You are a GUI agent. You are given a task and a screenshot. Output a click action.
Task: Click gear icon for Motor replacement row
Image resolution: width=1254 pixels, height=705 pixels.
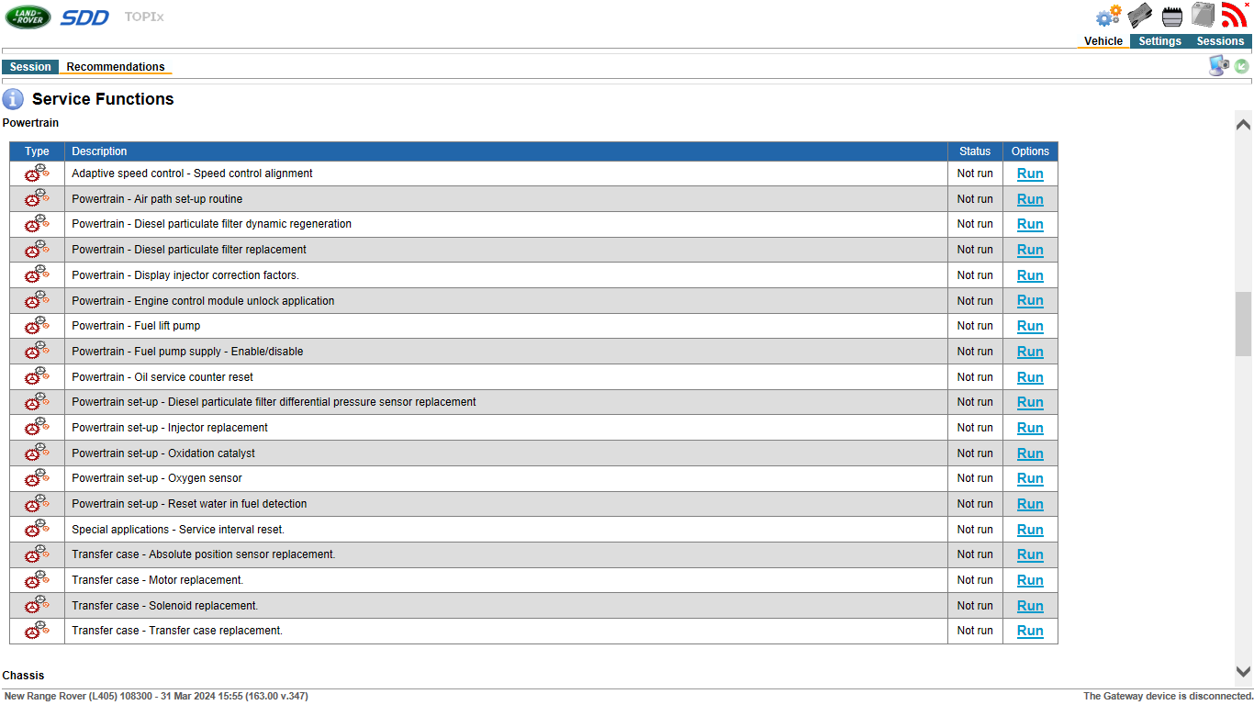tap(37, 579)
